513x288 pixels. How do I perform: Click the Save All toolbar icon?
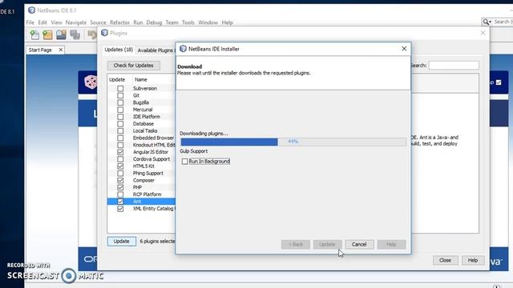point(75,34)
